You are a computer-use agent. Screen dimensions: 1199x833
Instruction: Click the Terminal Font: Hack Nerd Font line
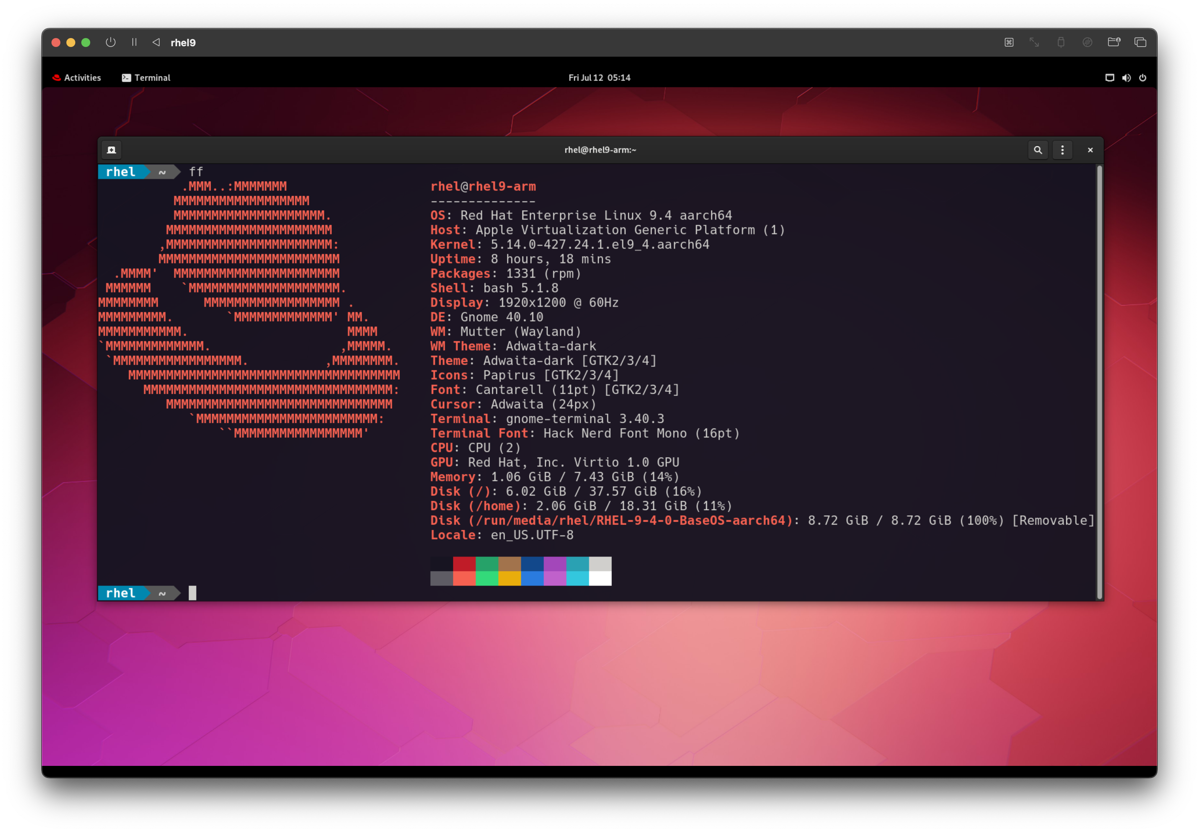[x=585, y=434]
